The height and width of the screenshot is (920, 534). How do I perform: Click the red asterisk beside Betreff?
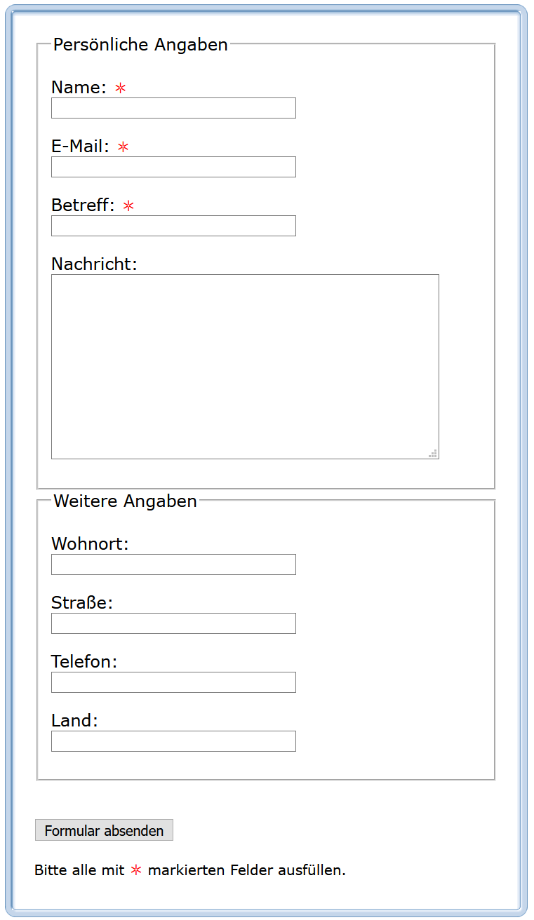point(128,206)
